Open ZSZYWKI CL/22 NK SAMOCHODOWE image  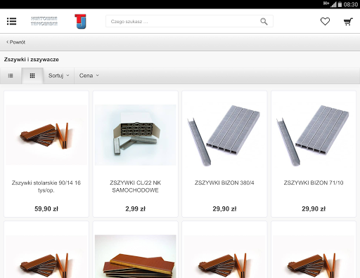point(136,135)
